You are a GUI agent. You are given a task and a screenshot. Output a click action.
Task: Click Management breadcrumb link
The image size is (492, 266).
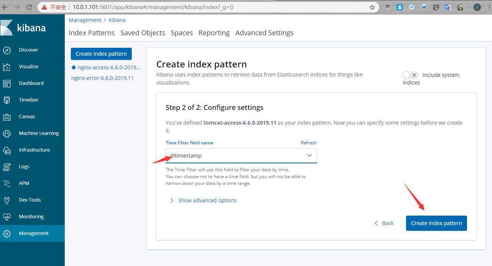[x=85, y=20]
